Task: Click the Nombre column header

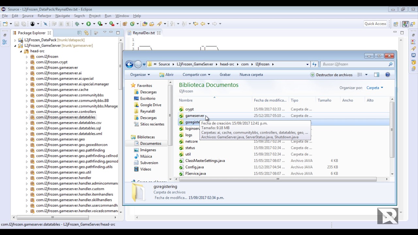Action: click(x=215, y=100)
